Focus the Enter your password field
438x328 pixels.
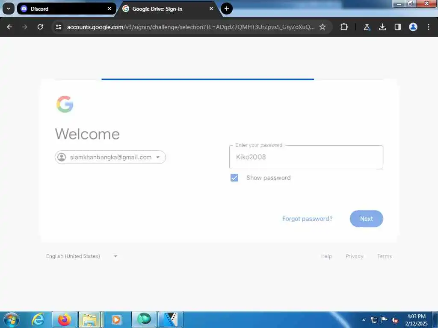coord(306,157)
